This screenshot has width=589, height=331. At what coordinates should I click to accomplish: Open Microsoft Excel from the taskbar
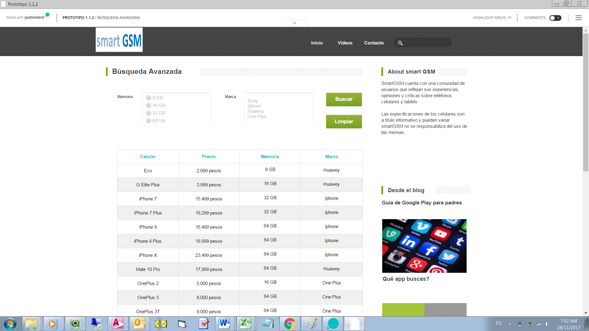pos(245,324)
